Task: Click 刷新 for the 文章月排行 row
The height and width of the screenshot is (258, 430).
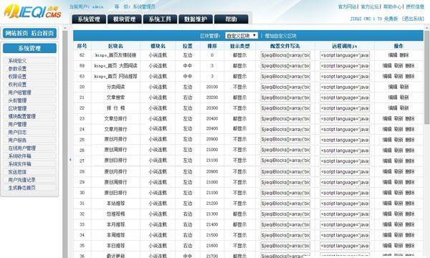Action: (x=398, y=129)
